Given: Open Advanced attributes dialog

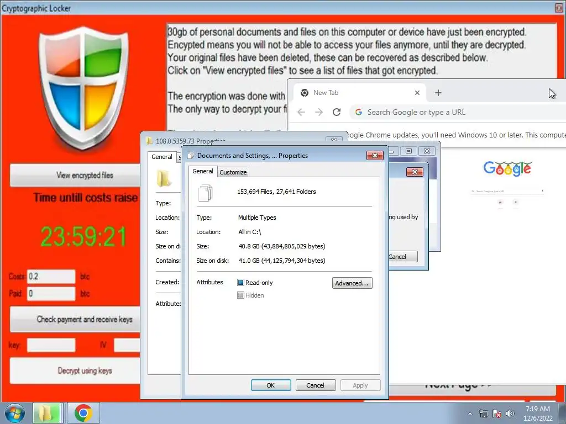Looking at the screenshot, I should [352, 283].
